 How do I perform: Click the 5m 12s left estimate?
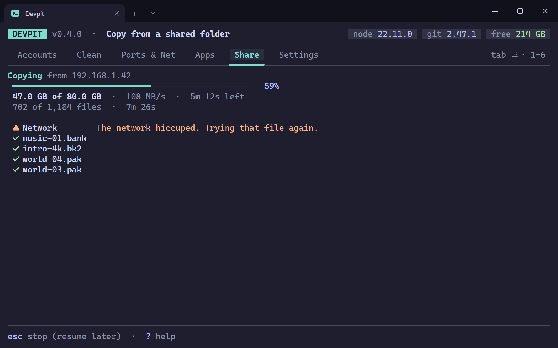[x=217, y=96]
